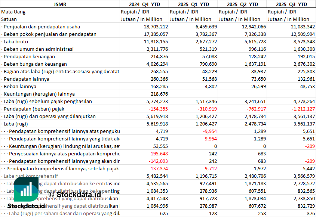Select the 2024_Q4_YTD column header
The height and width of the screenshot is (217, 316).
144,4
